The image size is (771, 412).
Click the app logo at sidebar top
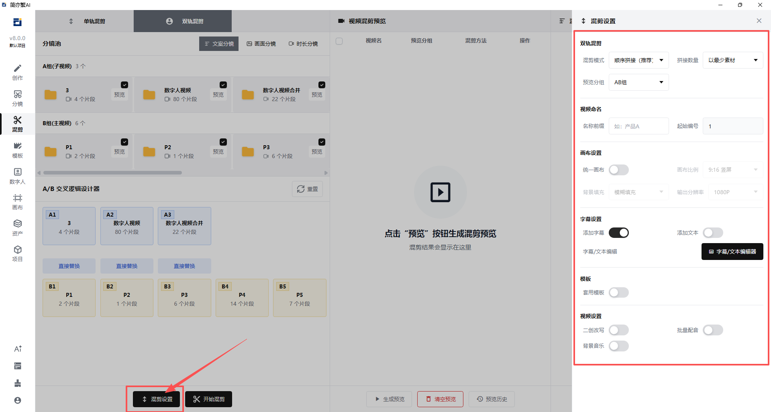tap(17, 22)
